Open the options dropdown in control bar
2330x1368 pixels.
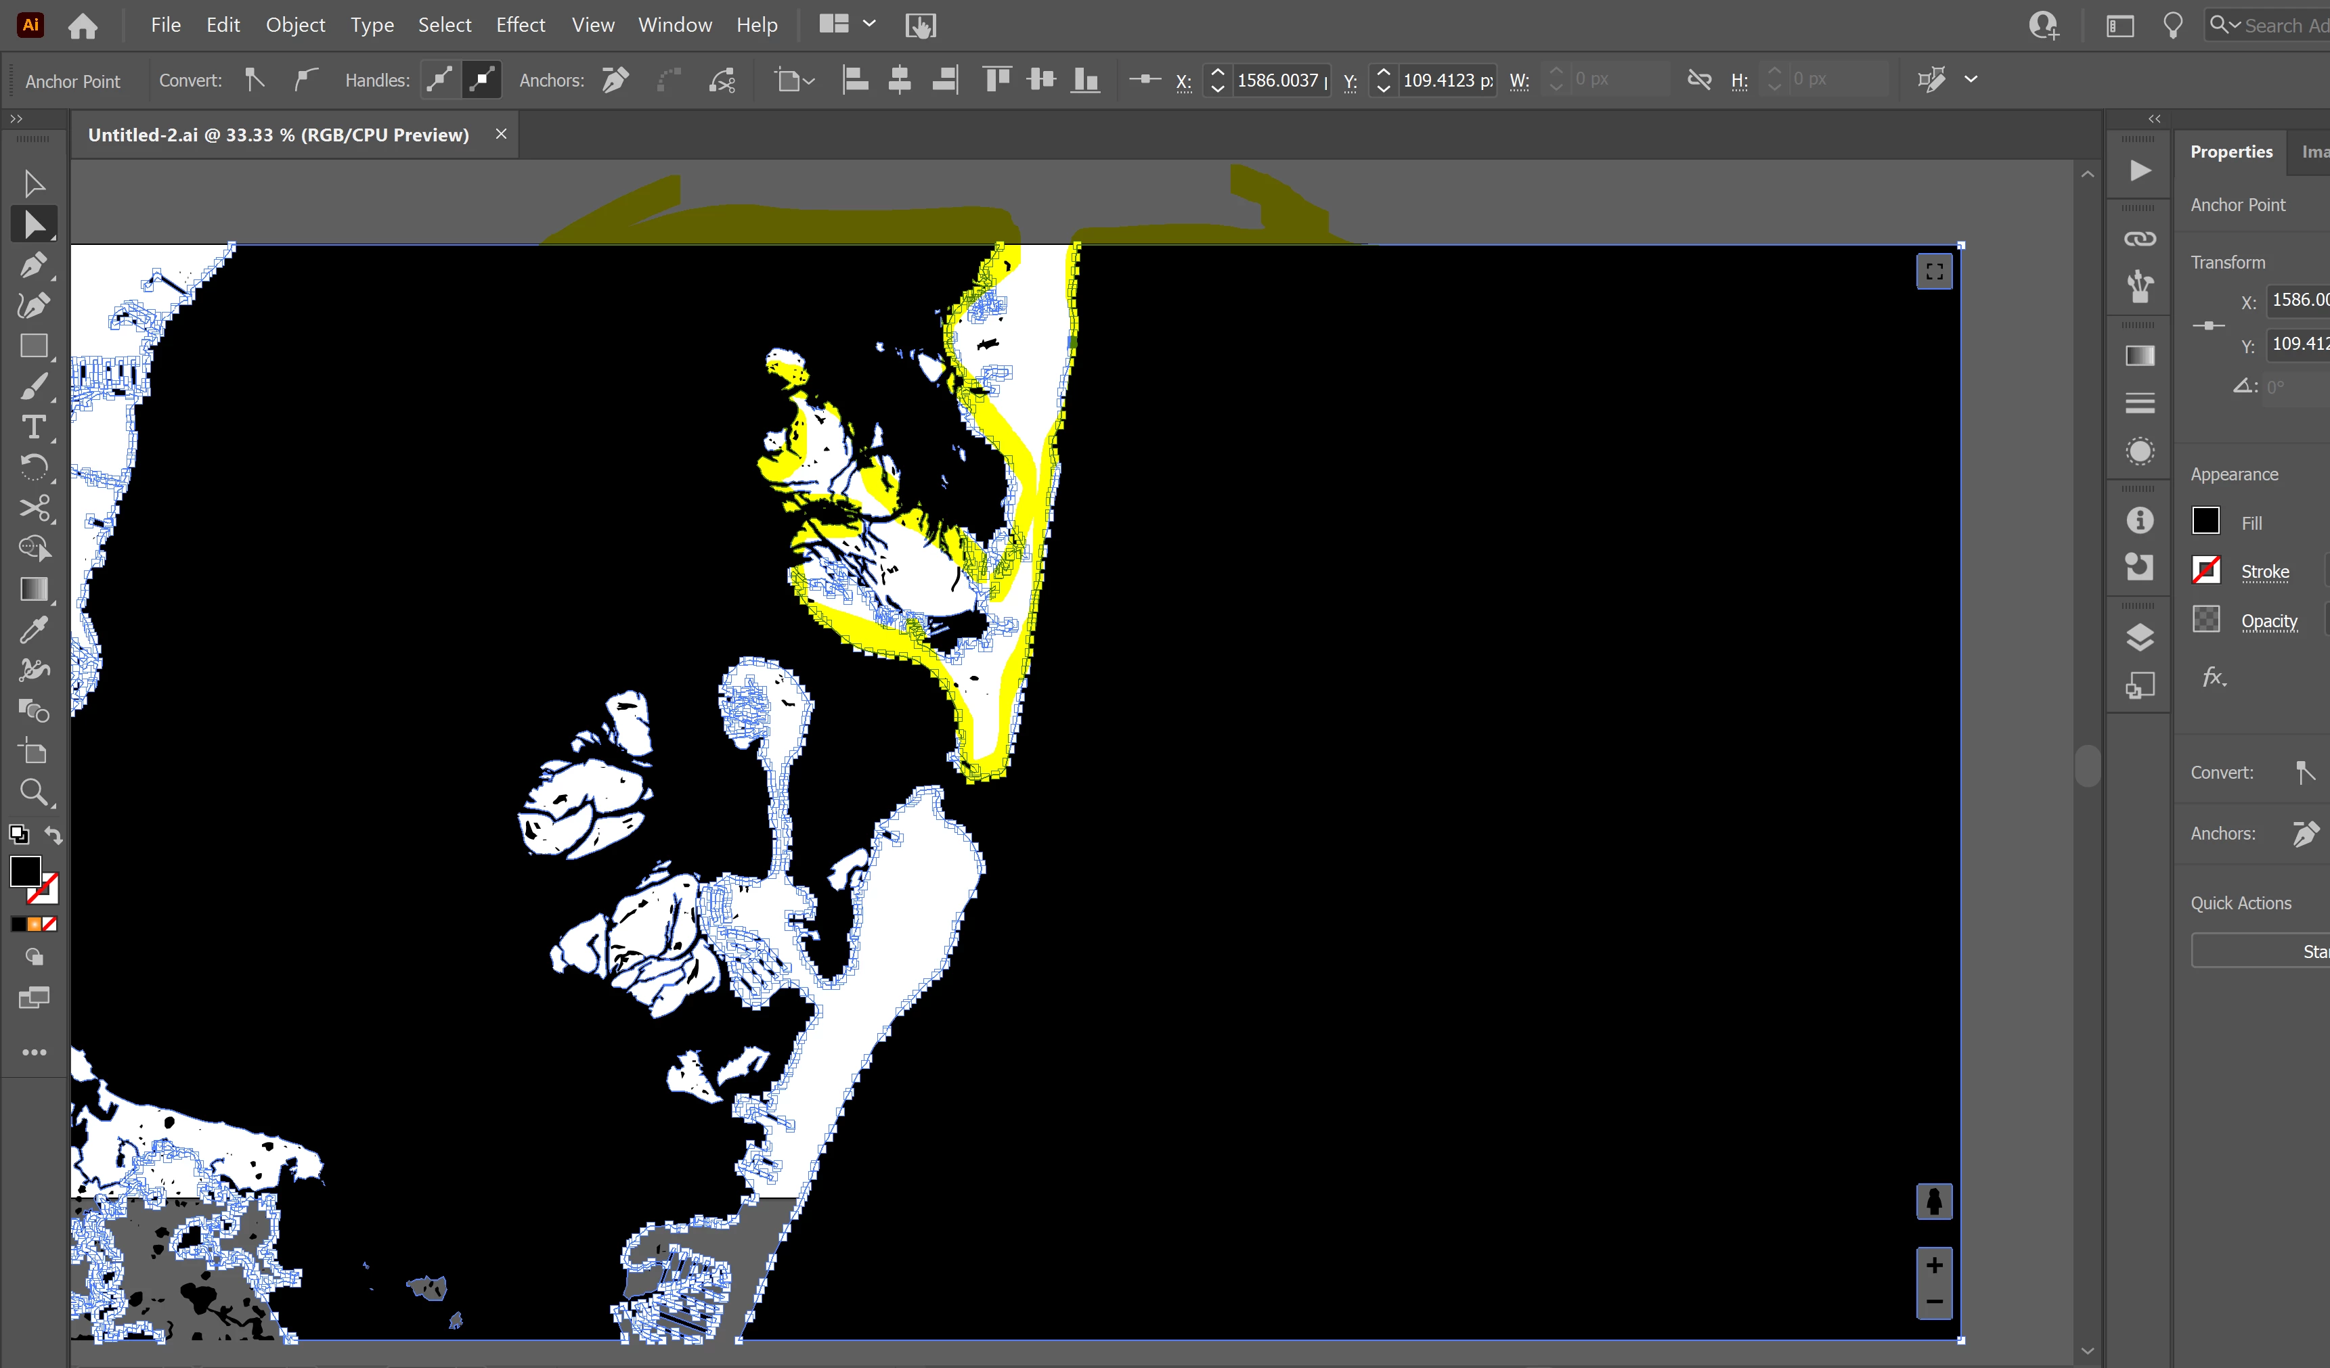1971,79
